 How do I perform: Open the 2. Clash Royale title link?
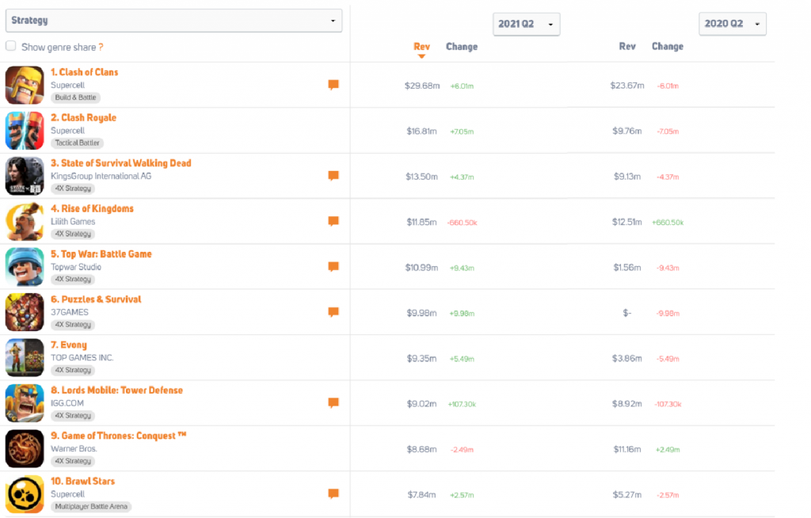(x=83, y=118)
